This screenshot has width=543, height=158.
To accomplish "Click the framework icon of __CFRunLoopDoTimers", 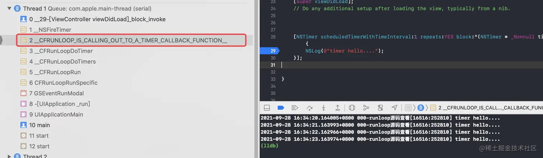I will [x=23, y=61].
